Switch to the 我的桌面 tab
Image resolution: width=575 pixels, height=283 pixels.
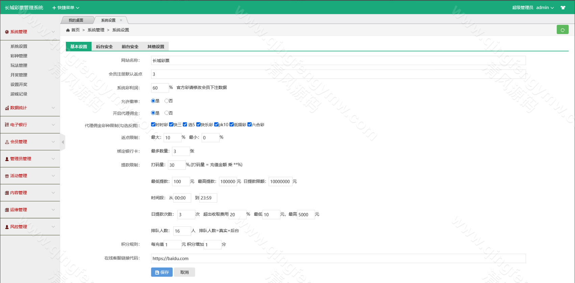[x=76, y=20]
